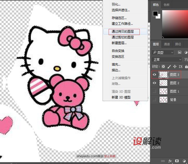Show 背景 layer via its visibility box
The image size is (188, 164).
(154, 99)
